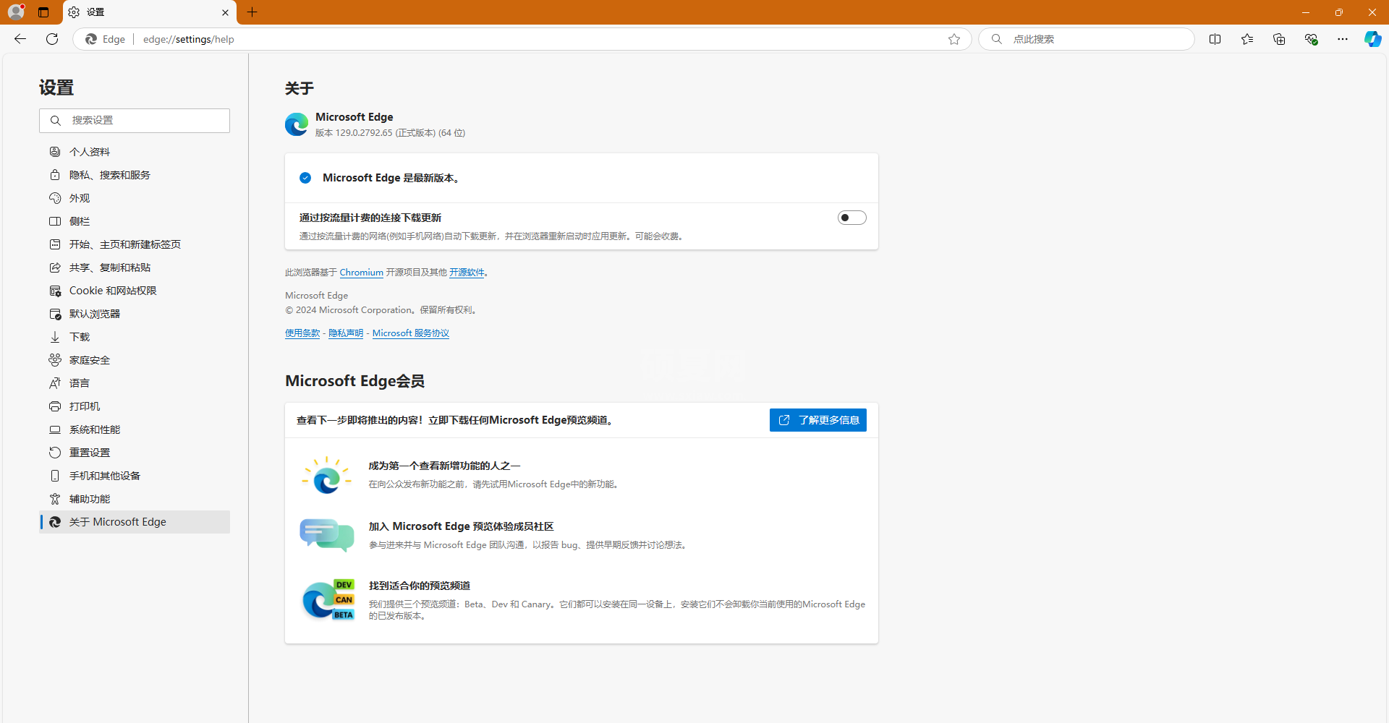Open a new tab with the plus button
This screenshot has height=723, width=1389.
coord(252,12)
